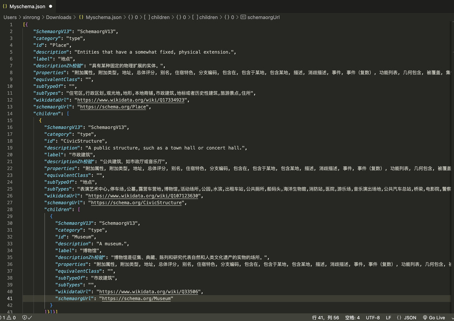Click the Myschema.json breadcrumb file icon
The height and width of the screenshot is (321, 454).
[81, 17]
